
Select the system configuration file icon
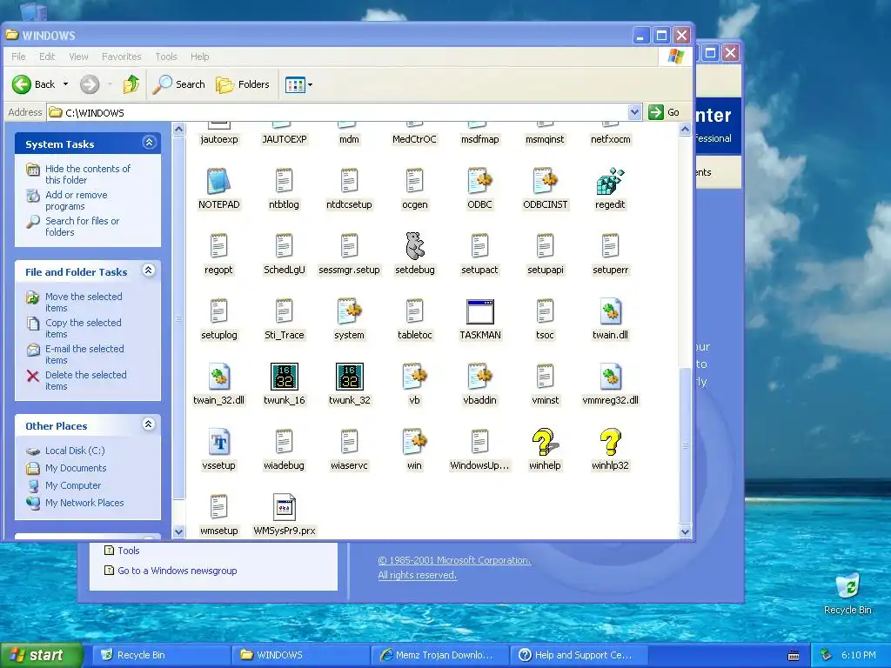[x=350, y=311]
